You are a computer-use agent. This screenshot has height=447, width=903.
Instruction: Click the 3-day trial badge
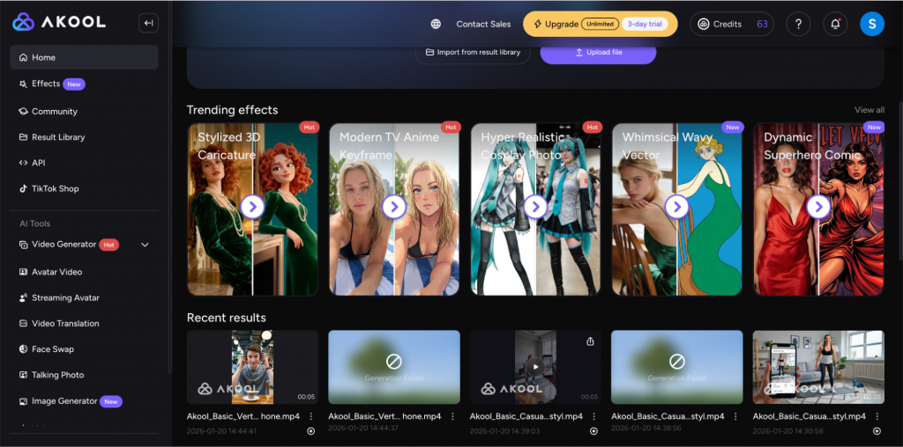[x=645, y=24]
